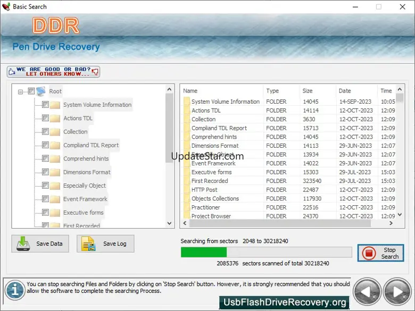
Task: Toggle the Root checkbox
Action: point(31,91)
